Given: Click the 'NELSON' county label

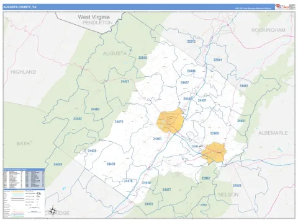Looking at the screenshot, I should point(228,195).
